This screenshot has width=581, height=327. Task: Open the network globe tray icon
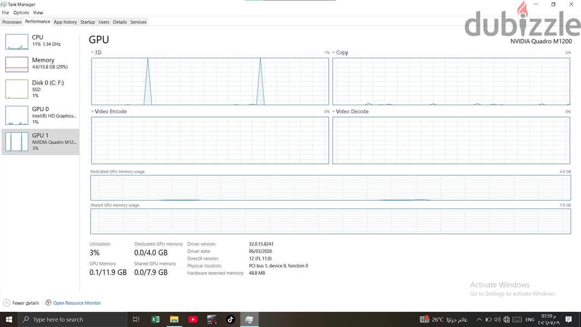(x=506, y=319)
